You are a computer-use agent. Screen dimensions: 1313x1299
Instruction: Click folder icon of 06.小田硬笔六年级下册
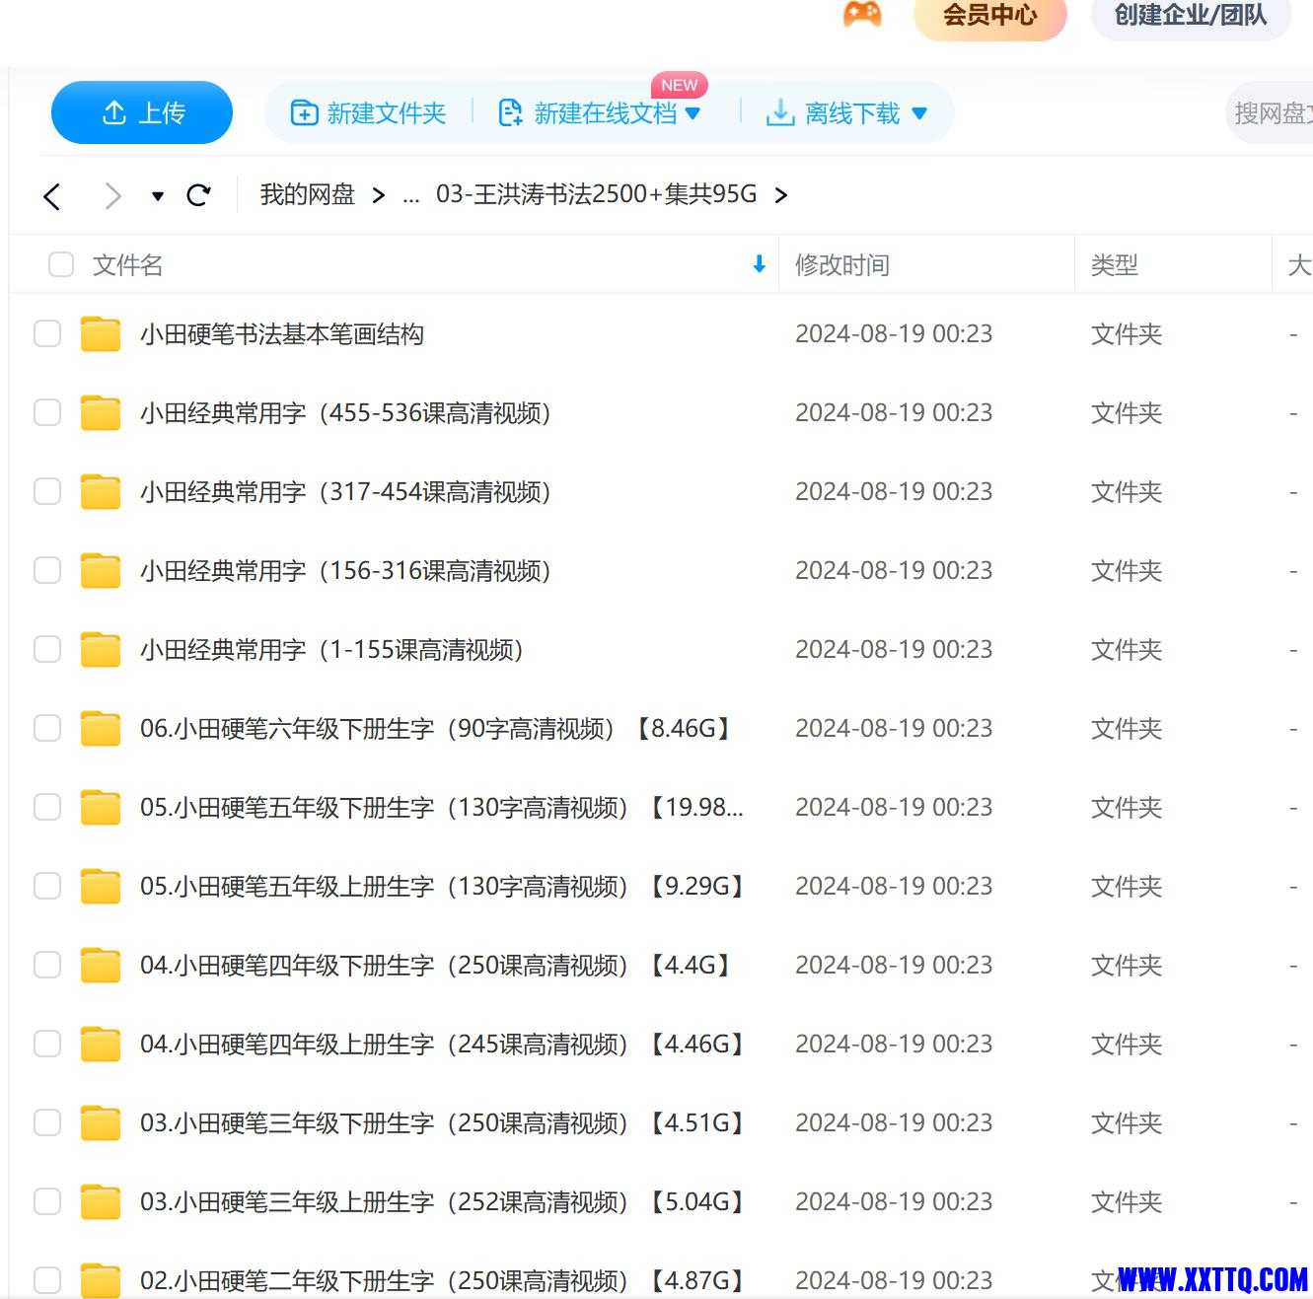(x=101, y=729)
